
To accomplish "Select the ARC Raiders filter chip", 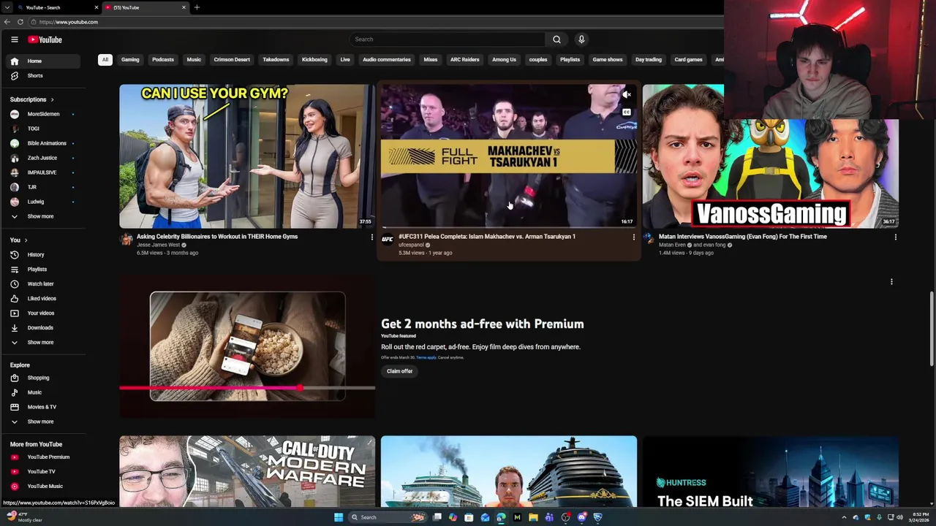I will [x=464, y=60].
